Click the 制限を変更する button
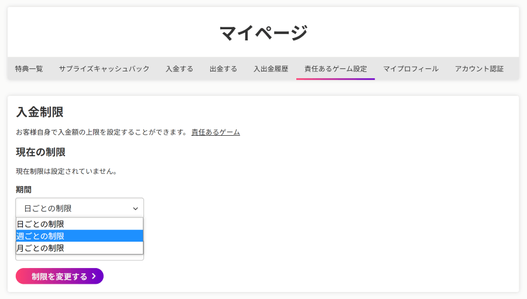This screenshot has width=527, height=299. (x=60, y=276)
